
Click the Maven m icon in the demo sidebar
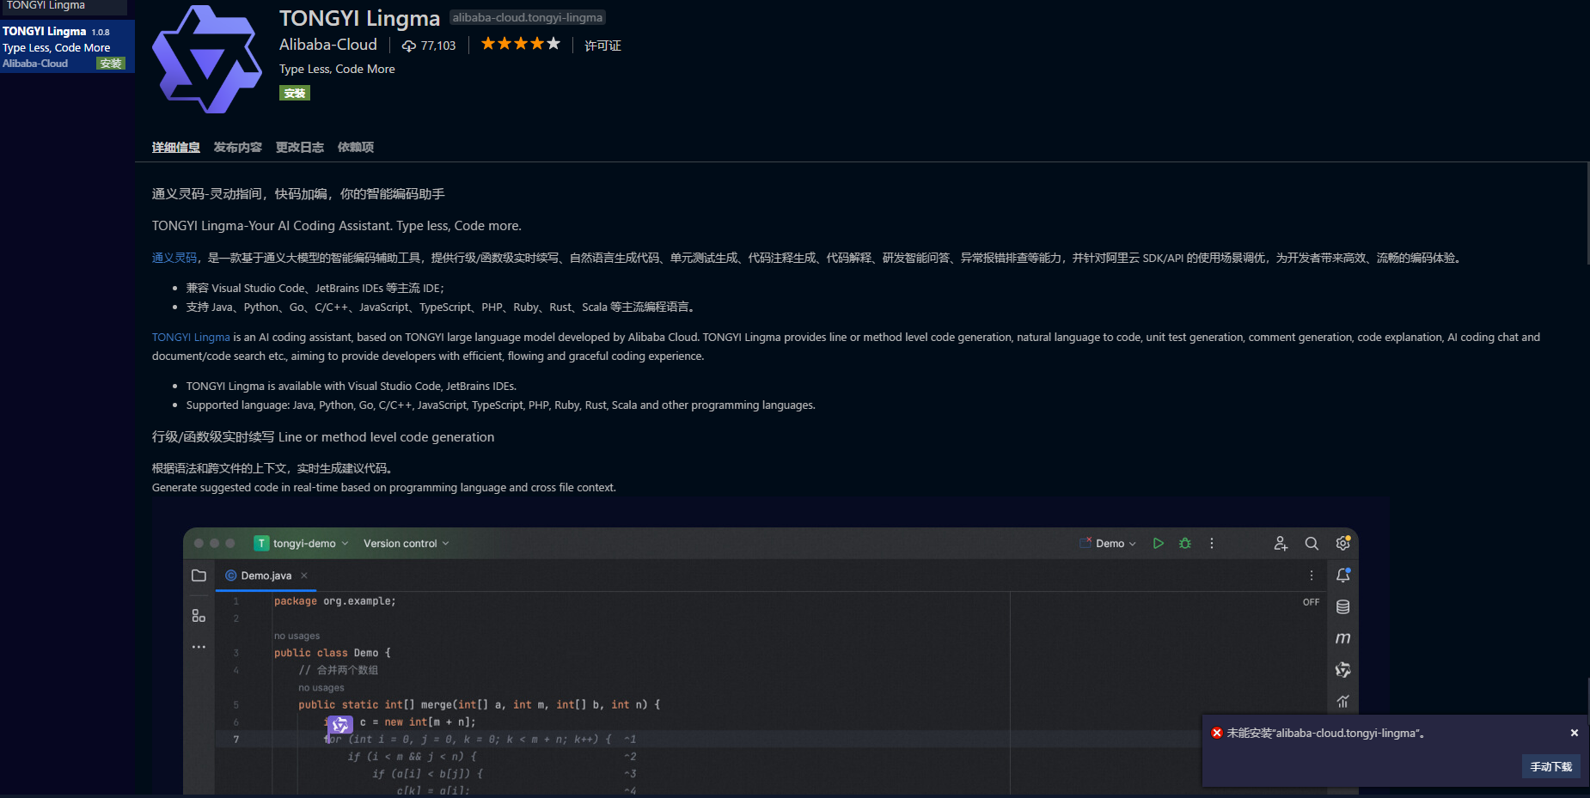[1342, 638]
